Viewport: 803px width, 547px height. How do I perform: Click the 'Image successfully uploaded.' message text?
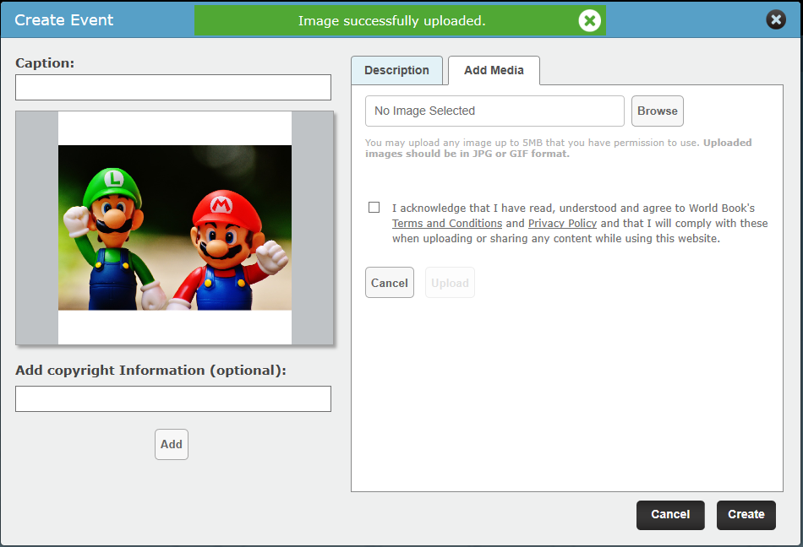(391, 21)
